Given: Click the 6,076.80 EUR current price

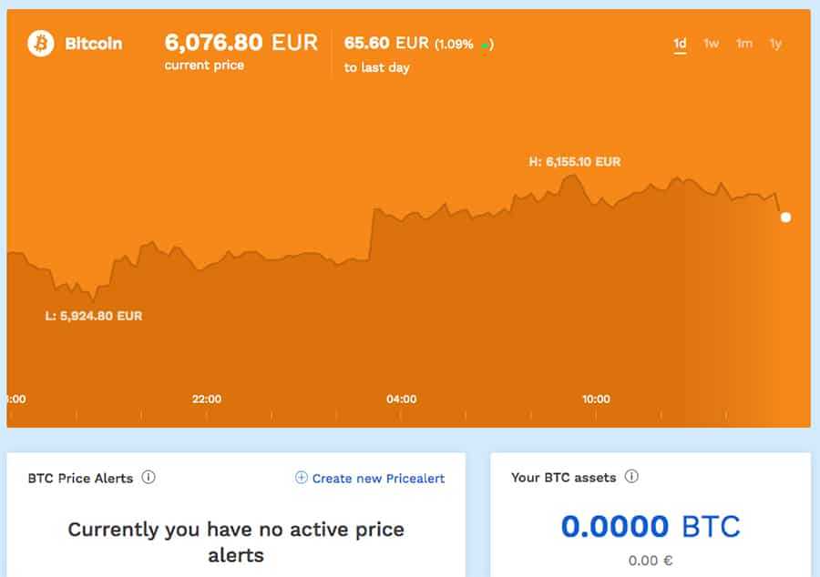Looking at the screenshot, I should tap(239, 42).
